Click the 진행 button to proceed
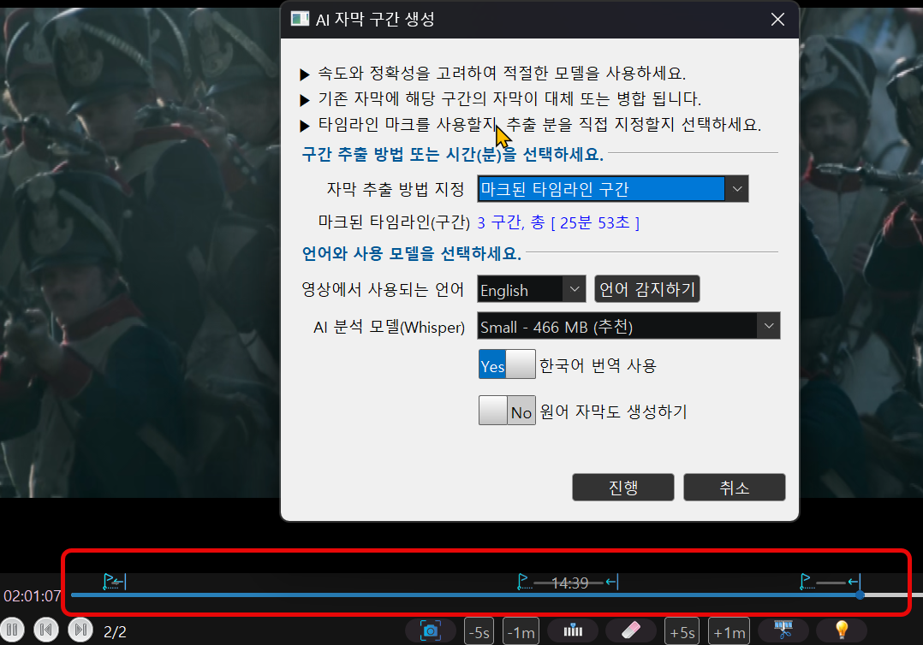Screen dimensions: 923x645 [622, 488]
